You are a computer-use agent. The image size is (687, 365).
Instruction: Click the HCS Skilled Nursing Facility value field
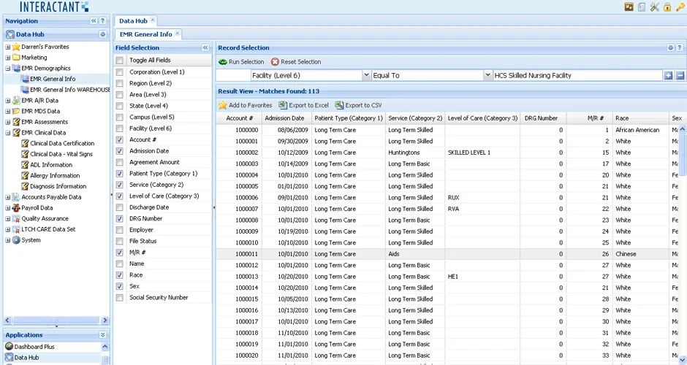click(577, 75)
